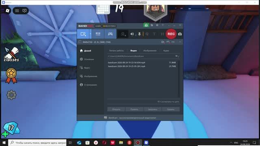Click the output folder path field
Screen dimensions: 260x146
141,56
